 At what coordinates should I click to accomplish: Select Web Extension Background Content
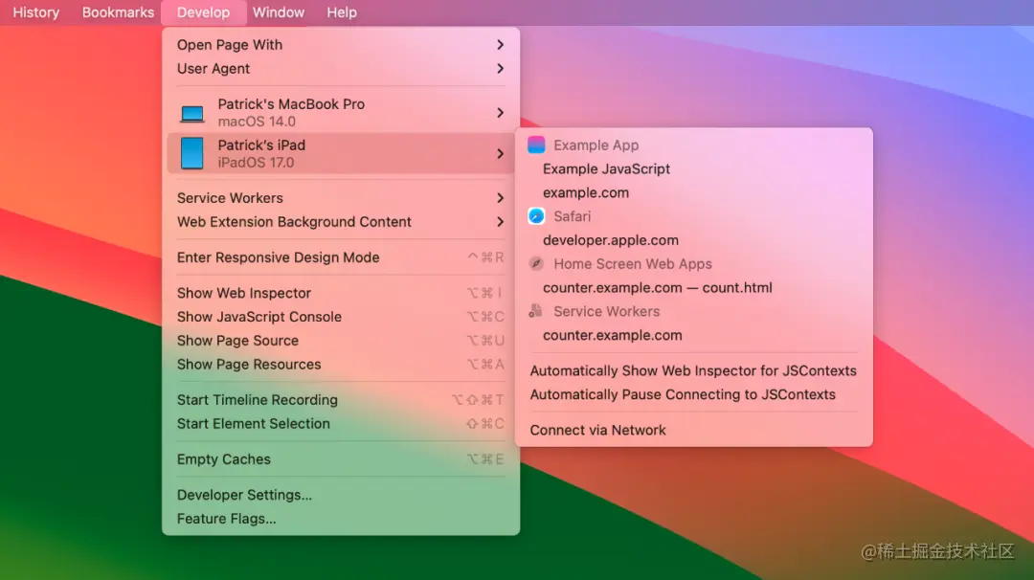[340, 222]
